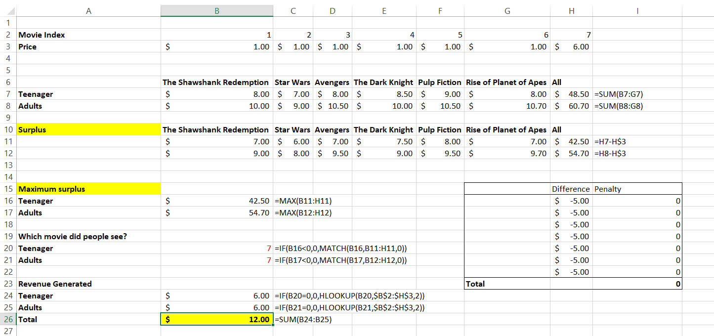
Task: Click the yellow "Surplus" label cell
Action: tap(88, 130)
